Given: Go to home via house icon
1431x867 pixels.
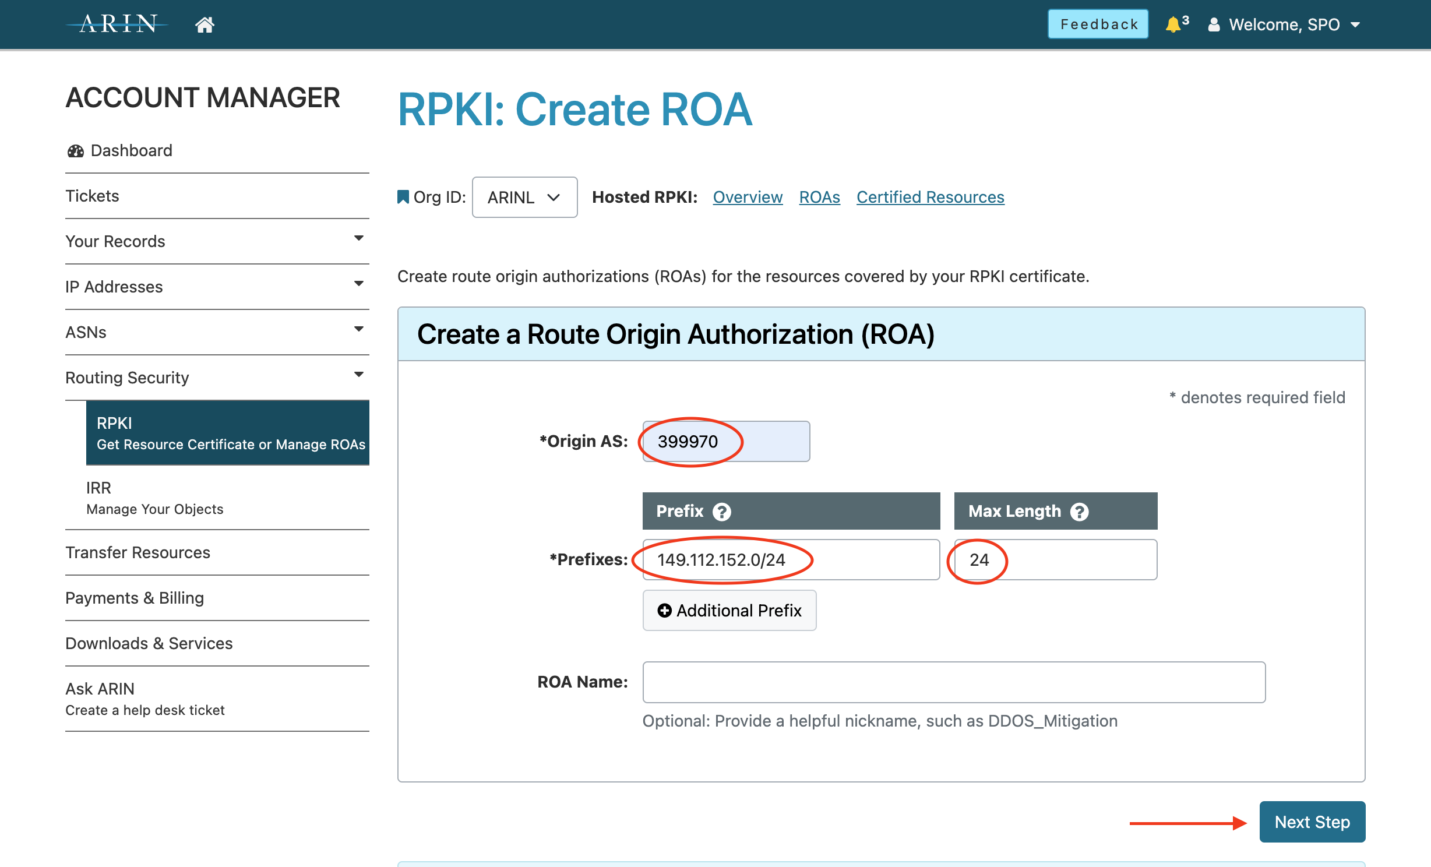Looking at the screenshot, I should [x=205, y=24].
